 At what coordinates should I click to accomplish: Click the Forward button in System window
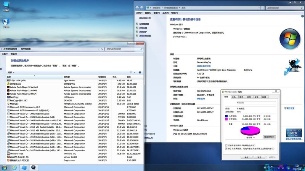pyautogui.click(x=141, y=8)
